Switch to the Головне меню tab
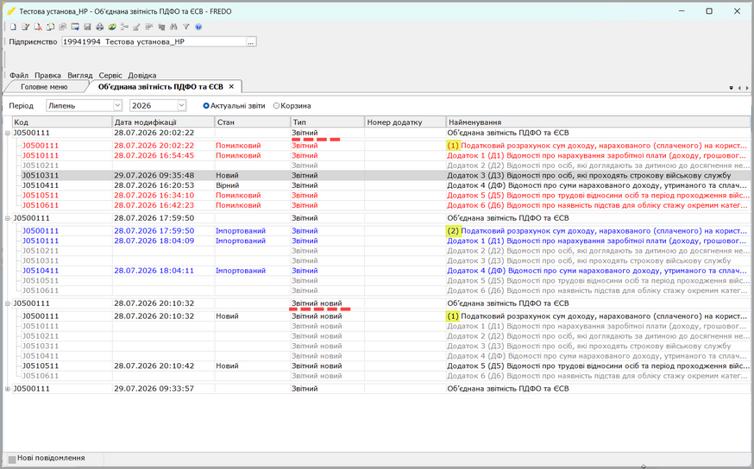Viewport: 754px width, 469px height. pos(44,87)
